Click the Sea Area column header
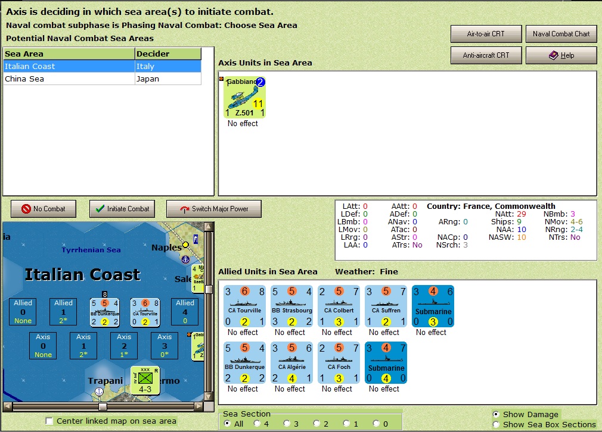 click(x=69, y=54)
